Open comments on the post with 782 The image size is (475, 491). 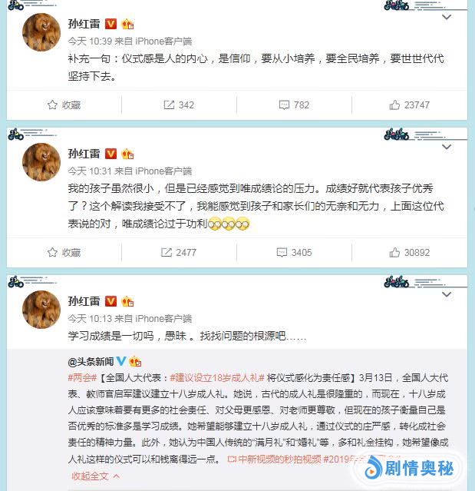click(294, 105)
